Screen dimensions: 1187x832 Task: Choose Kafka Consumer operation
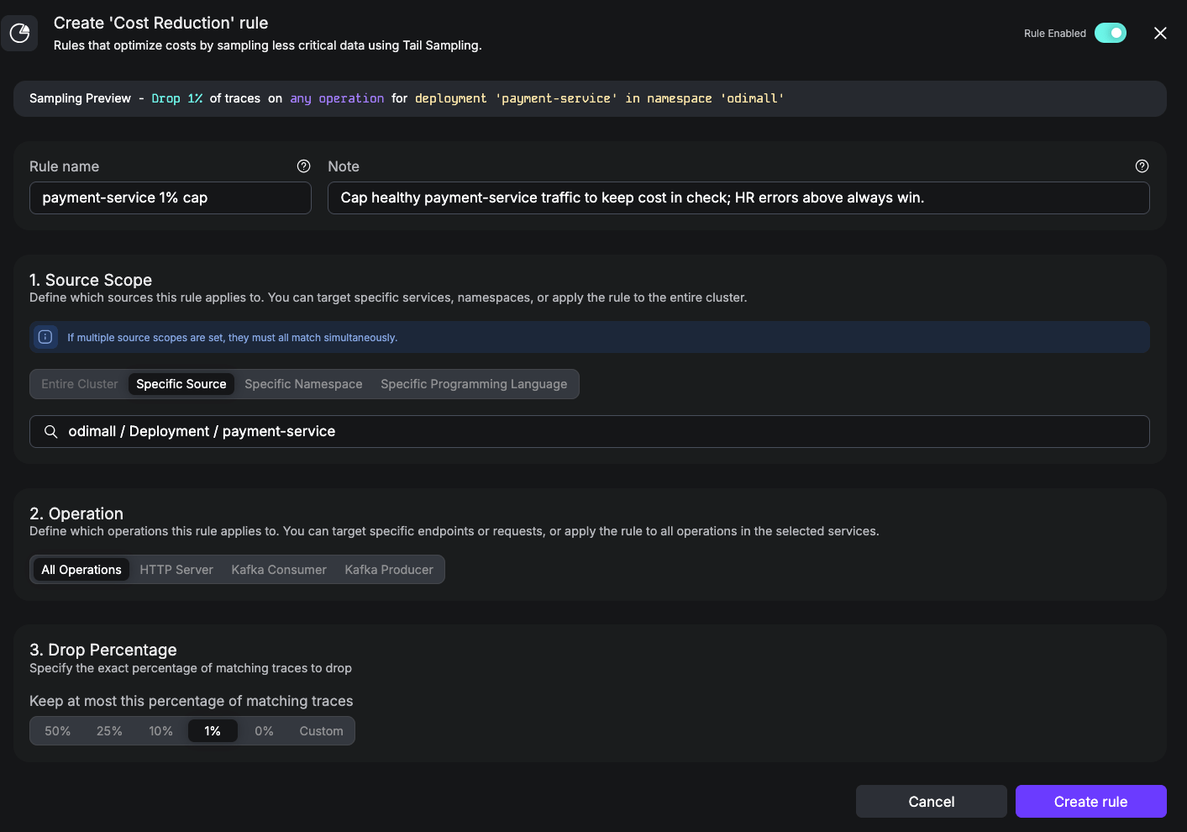click(279, 570)
